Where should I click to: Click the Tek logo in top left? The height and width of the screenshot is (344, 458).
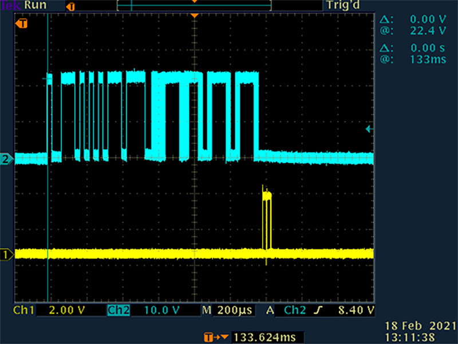click(7, 6)
